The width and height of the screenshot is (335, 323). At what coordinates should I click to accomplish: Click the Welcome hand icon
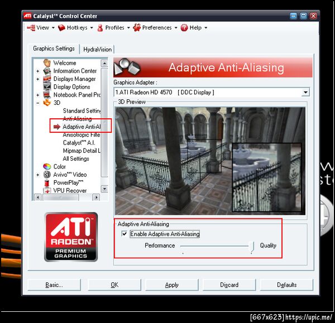coord(47,63)
